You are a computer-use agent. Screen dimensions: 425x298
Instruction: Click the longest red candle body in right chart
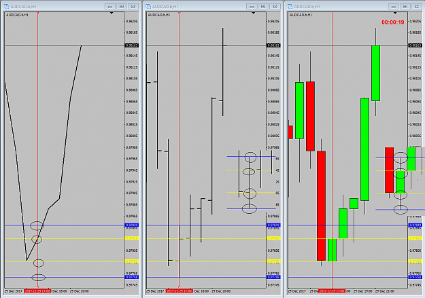321,206
